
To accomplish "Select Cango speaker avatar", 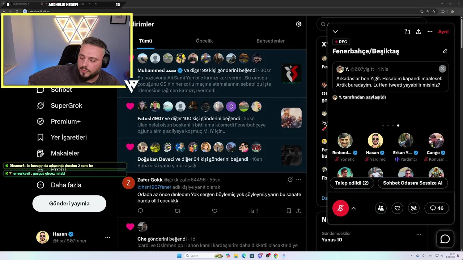I will (436, 141).
